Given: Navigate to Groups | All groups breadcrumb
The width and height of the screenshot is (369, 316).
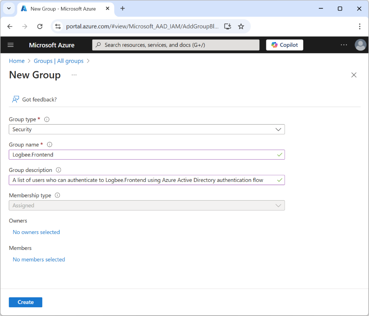Looking at the screenshot, I should pos(59,61).
